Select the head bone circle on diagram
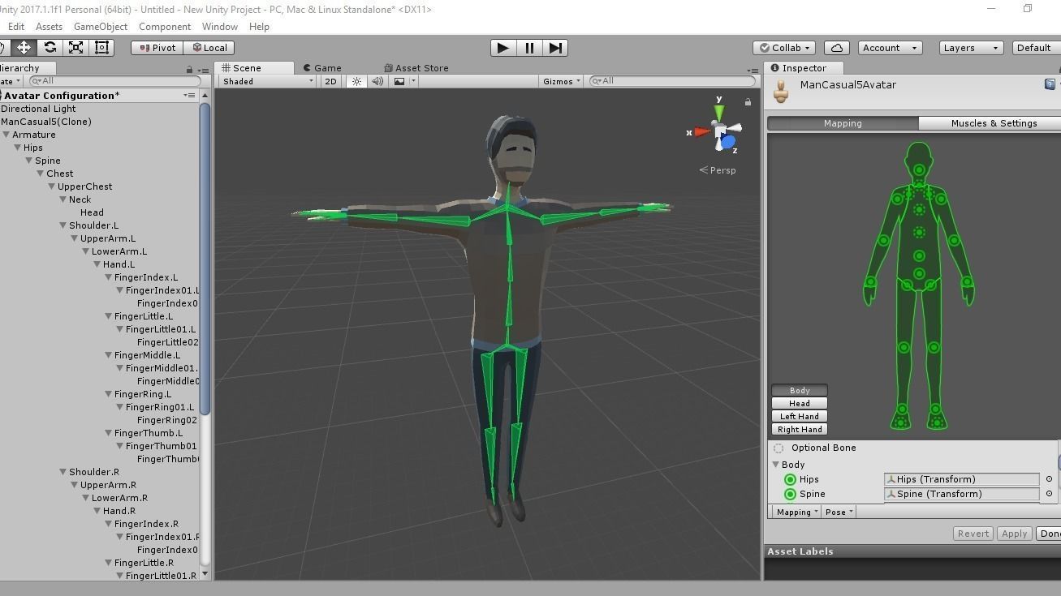This screenshot has height=596, width=1061. 919,170
